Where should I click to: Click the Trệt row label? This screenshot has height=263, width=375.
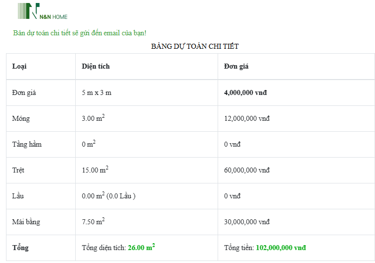[18, 171]
